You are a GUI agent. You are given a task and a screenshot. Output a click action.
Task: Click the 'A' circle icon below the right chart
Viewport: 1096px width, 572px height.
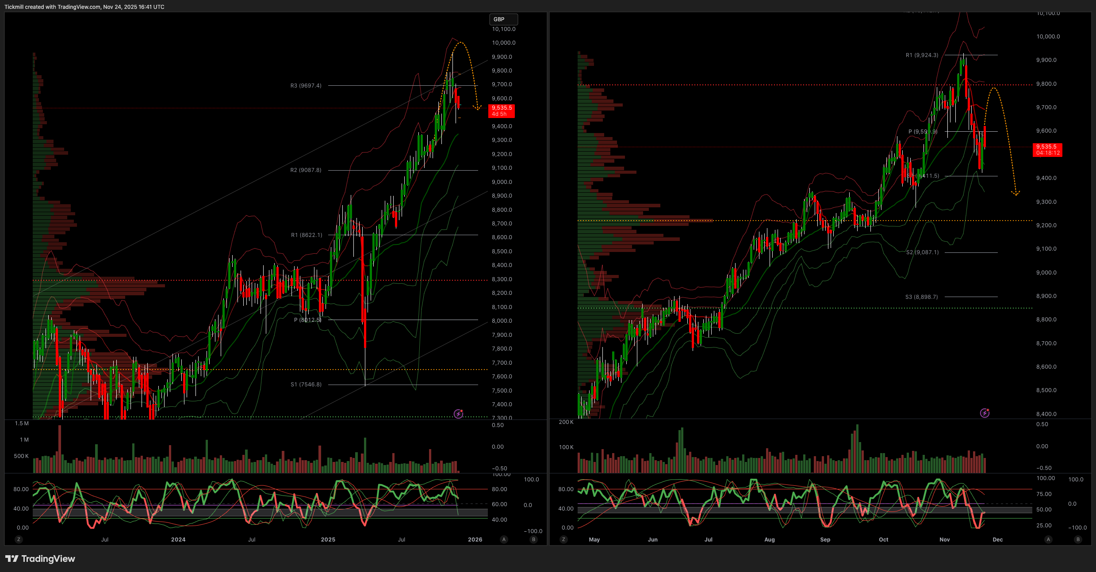click(x=1049, y=539)
